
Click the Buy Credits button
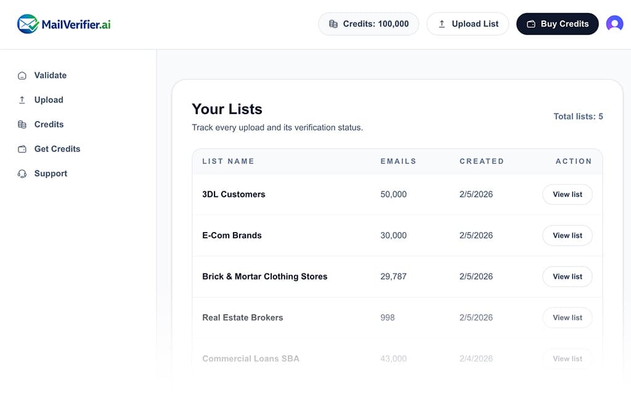click(557, 23)
